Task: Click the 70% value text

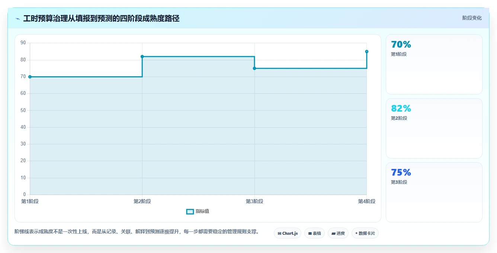Action: pyautogui.click(x=401, y=45)
